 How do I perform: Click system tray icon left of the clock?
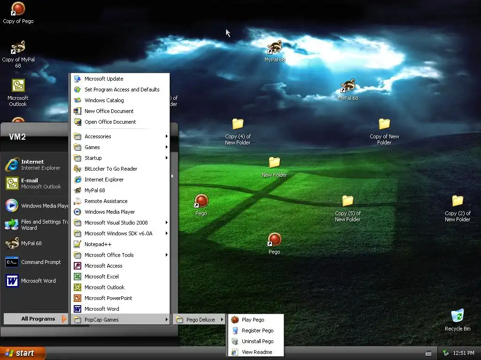(446, 353)
